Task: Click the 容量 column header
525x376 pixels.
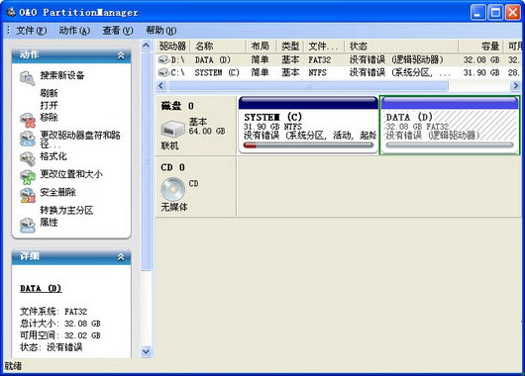Action: (x=480, y=47)
